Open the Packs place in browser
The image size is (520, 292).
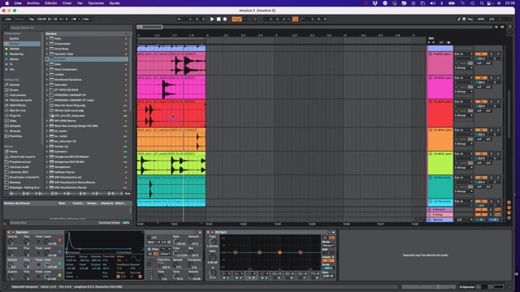[14, 152]
